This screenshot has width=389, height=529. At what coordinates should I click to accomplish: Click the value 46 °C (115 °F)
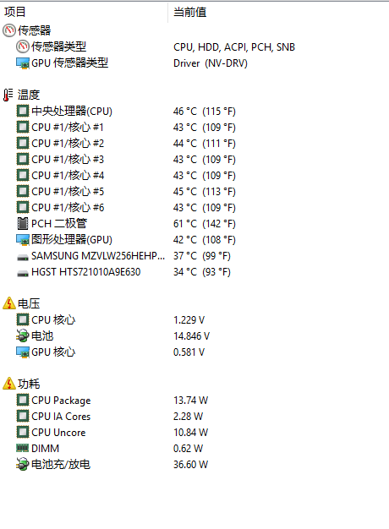click(205, 111)
